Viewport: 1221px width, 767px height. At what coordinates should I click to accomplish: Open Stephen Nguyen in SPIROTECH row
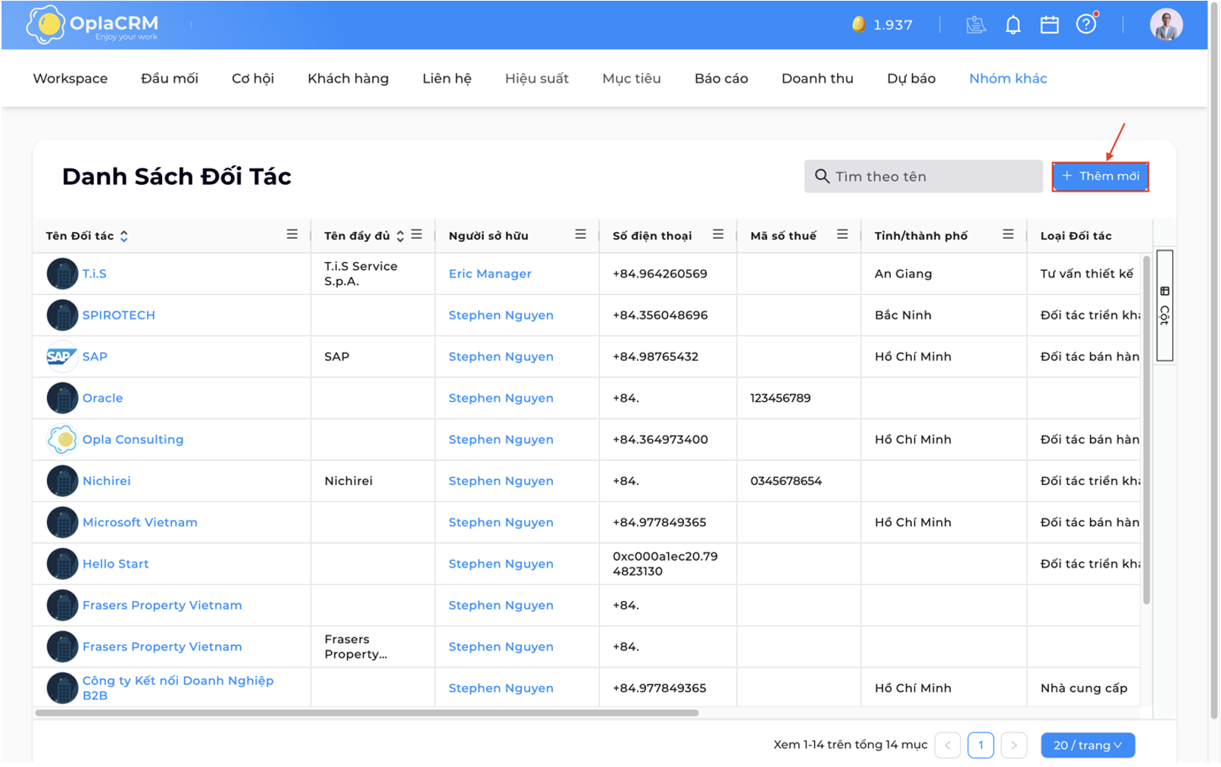tap(501, 315)
